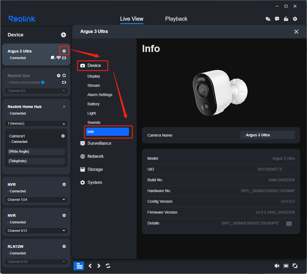The height and width of the screenshot is (274, 307).
Task: Close the Argus 3 Ultra settings panel
Action: [296, 32]
